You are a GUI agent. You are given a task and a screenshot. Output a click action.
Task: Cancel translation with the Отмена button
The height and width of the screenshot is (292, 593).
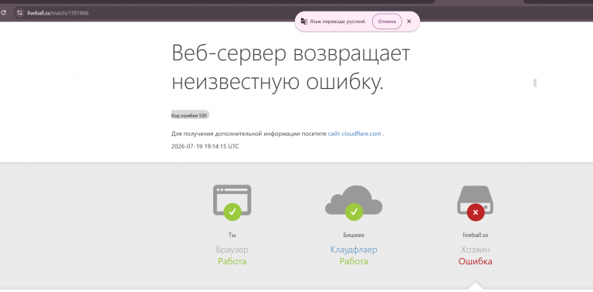click(x=387, y=22)
